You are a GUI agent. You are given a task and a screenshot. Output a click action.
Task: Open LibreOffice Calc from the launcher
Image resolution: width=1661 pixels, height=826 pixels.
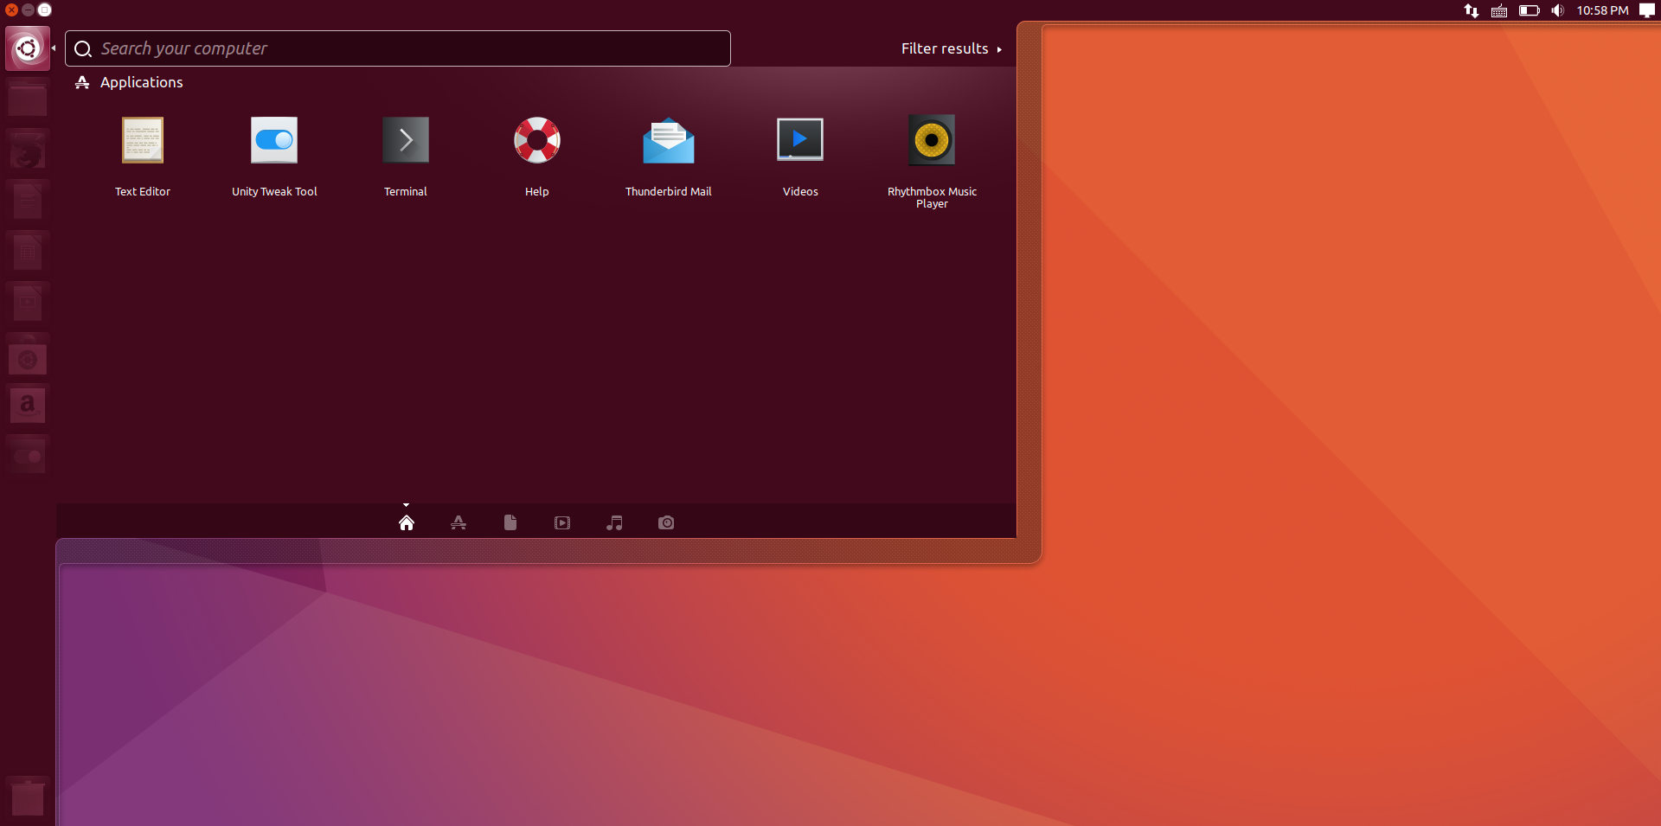click(28, 253)
